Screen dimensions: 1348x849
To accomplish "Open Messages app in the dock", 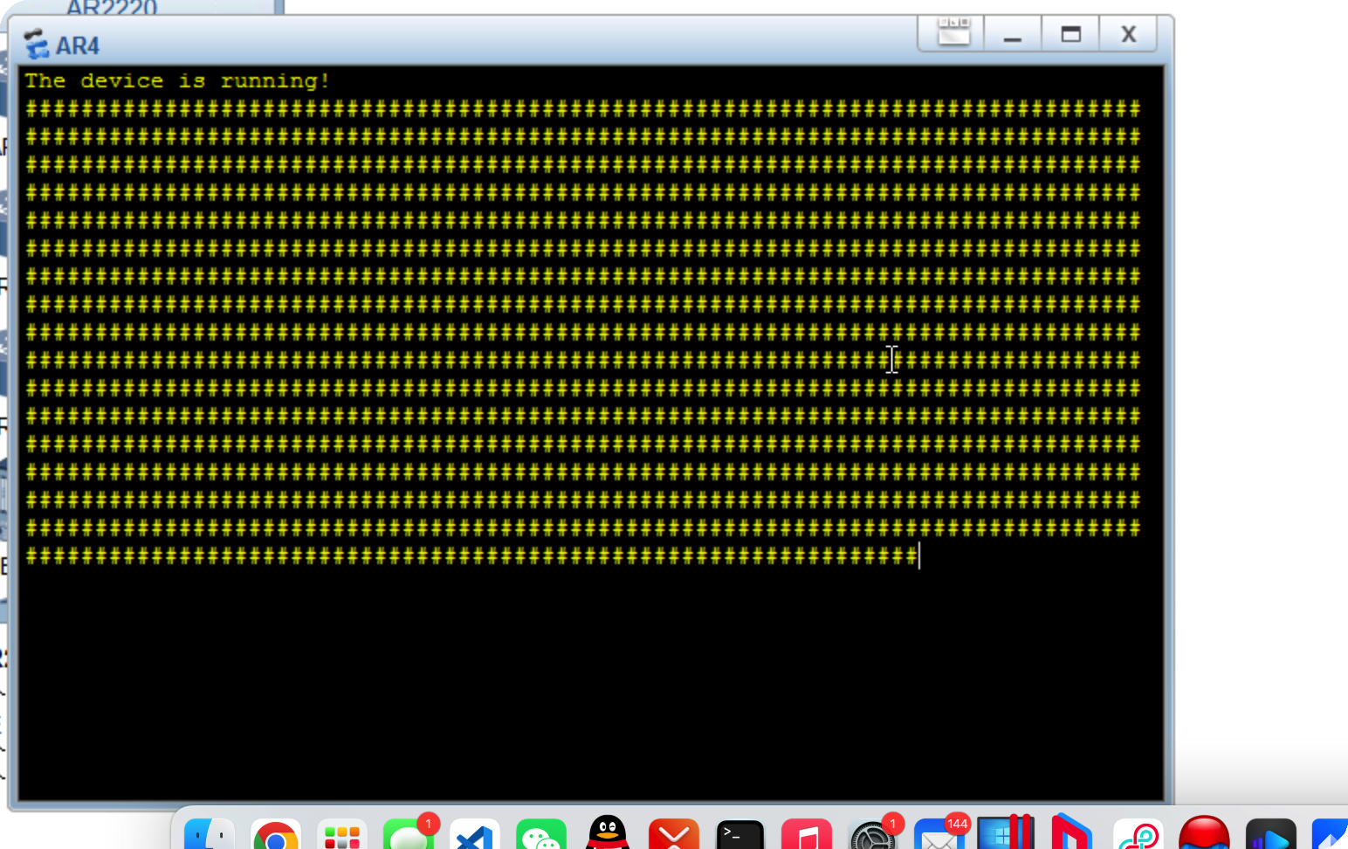I will click(408, 835).
